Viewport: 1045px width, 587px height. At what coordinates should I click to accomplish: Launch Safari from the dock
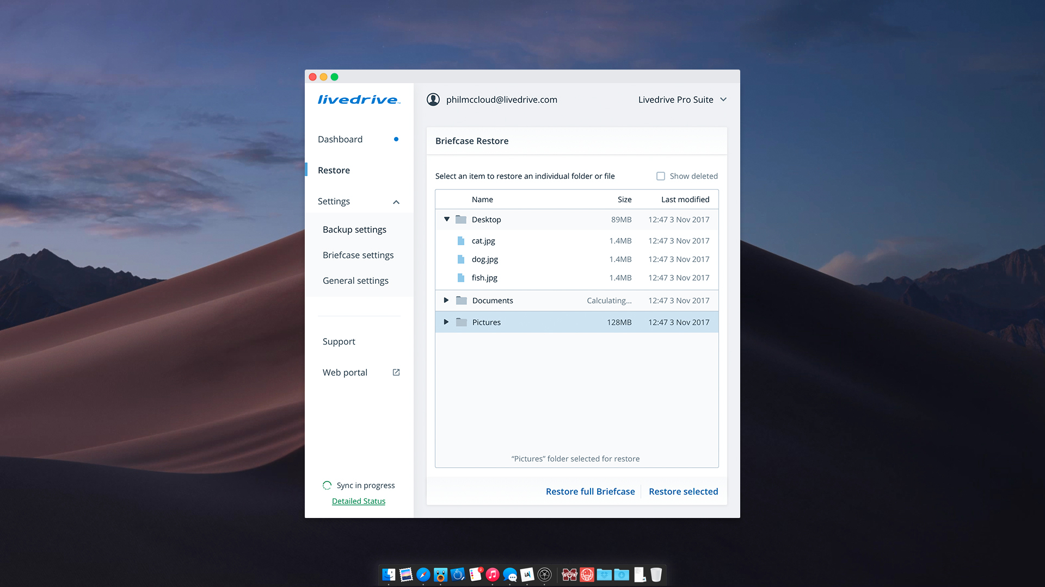coord(423,574)
